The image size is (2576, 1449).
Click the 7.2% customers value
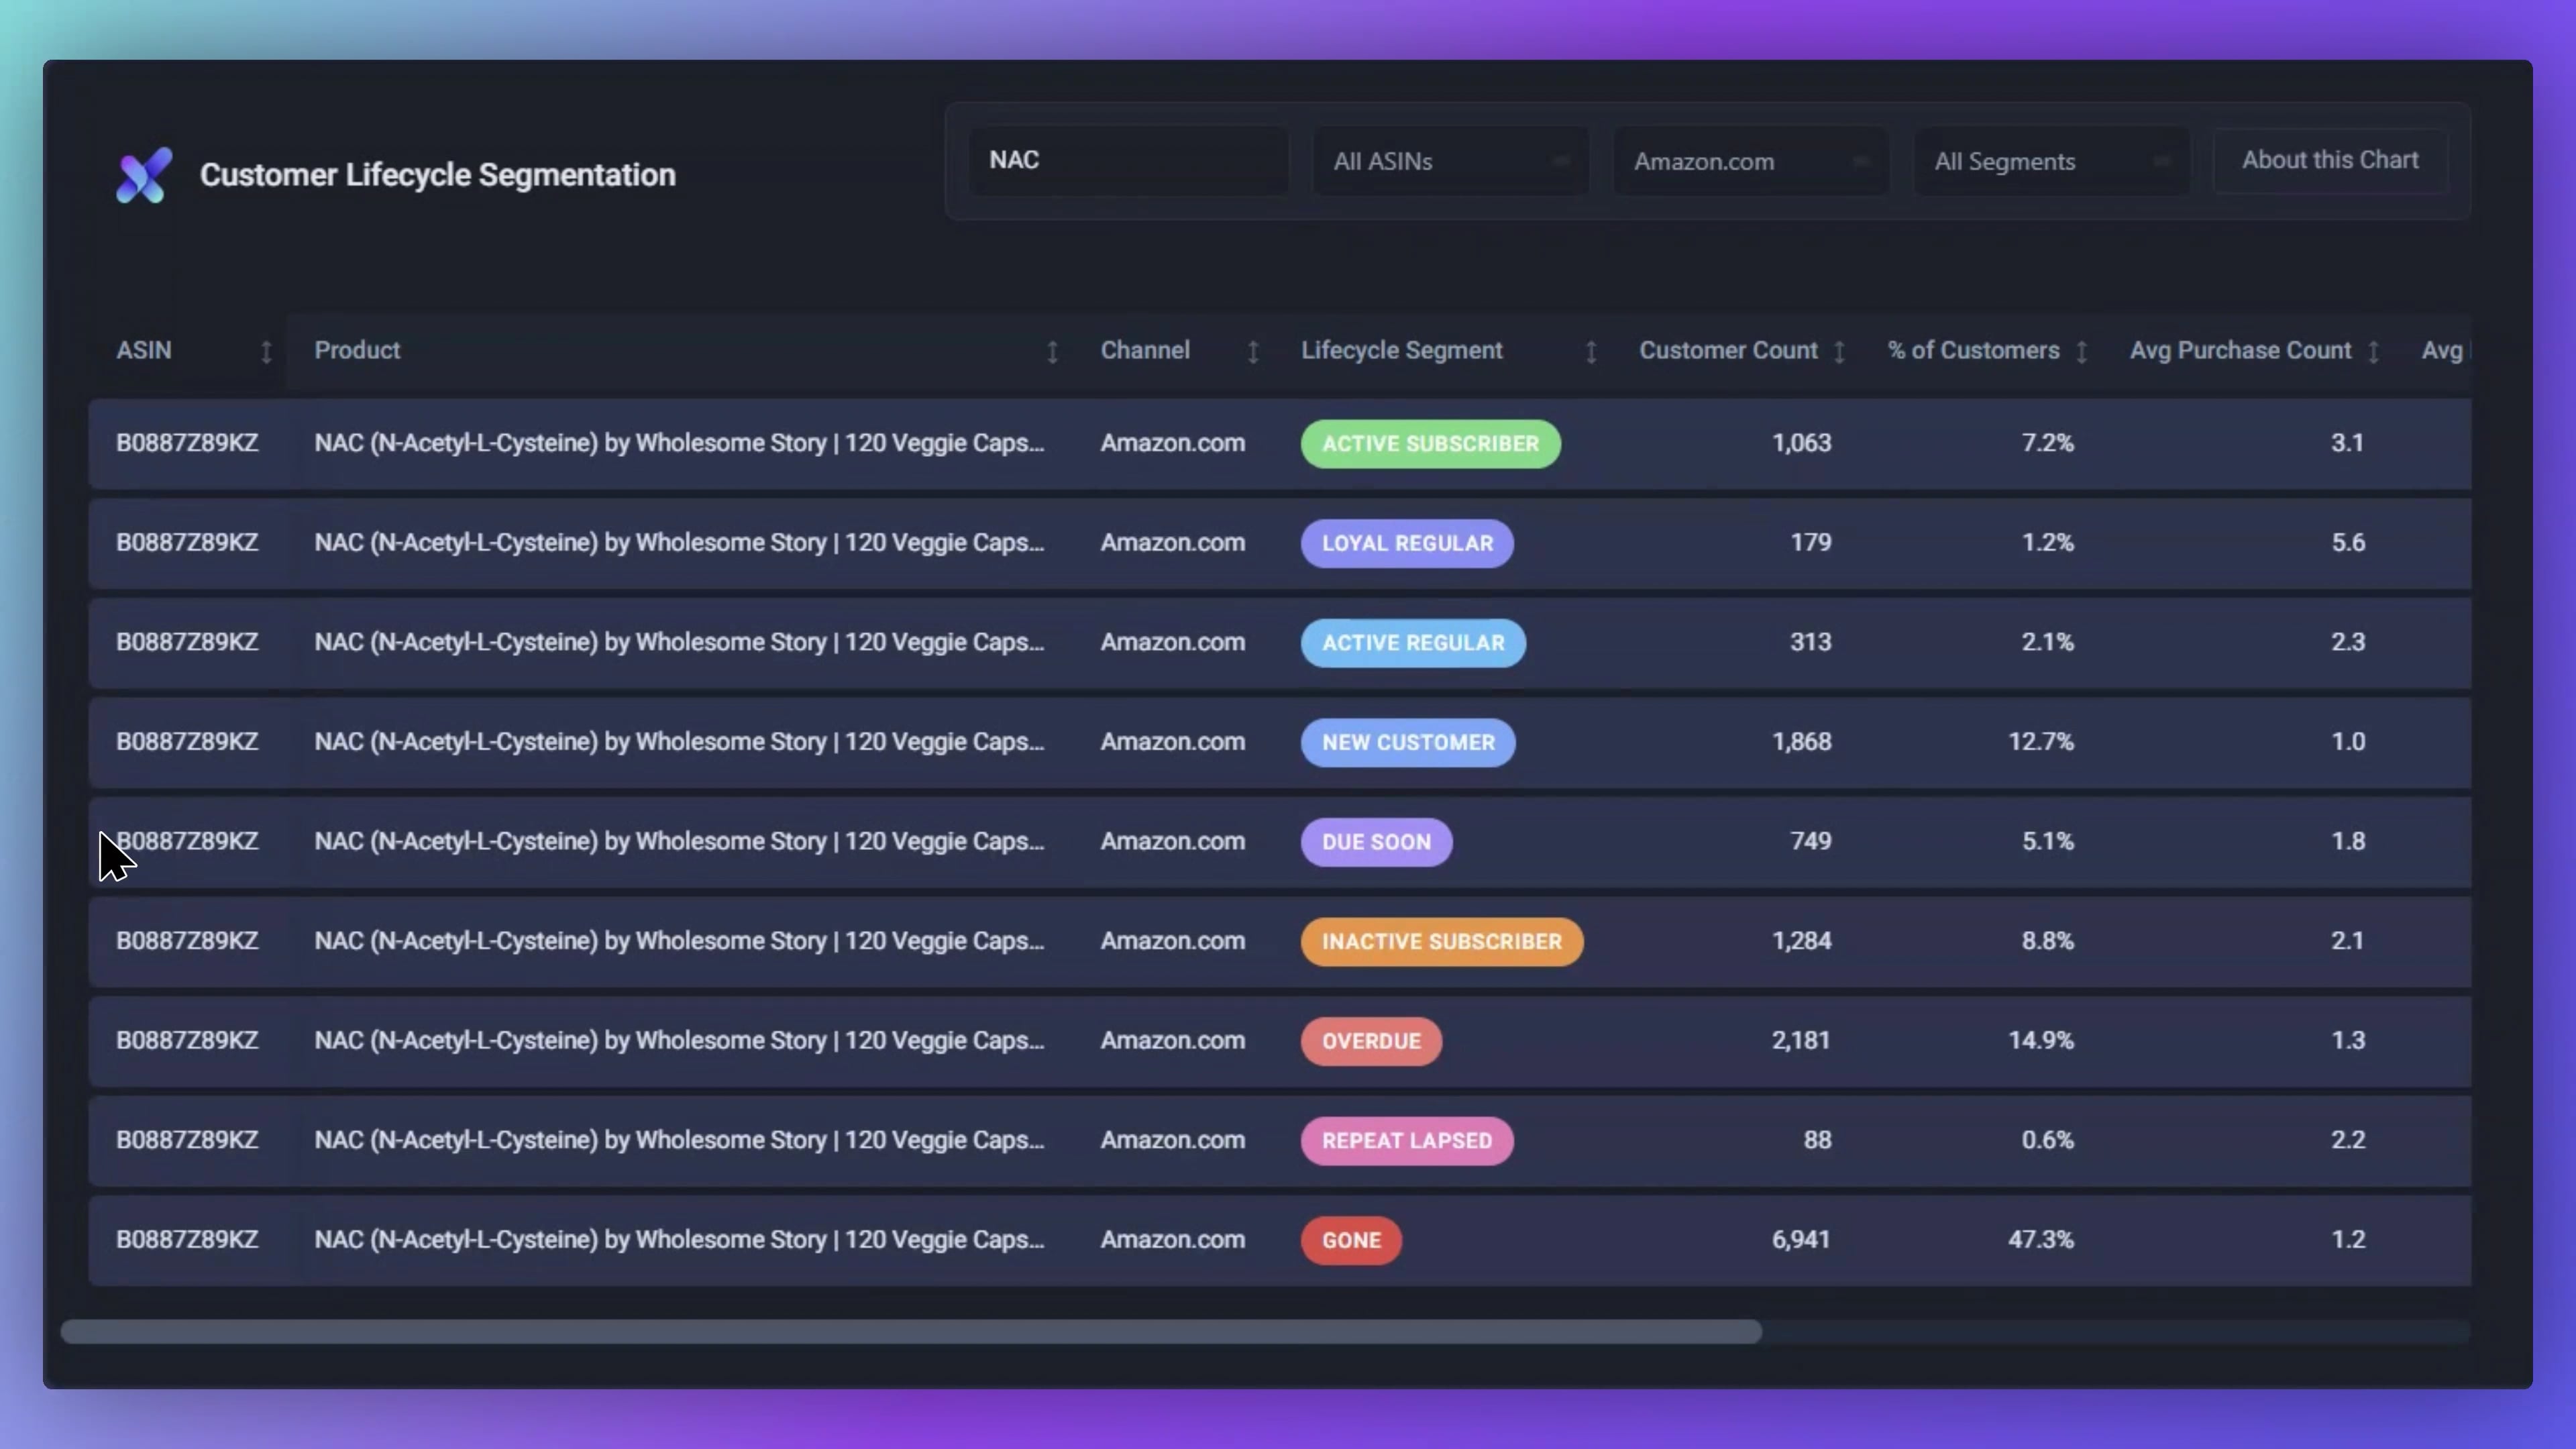(x=2047, y=443)
